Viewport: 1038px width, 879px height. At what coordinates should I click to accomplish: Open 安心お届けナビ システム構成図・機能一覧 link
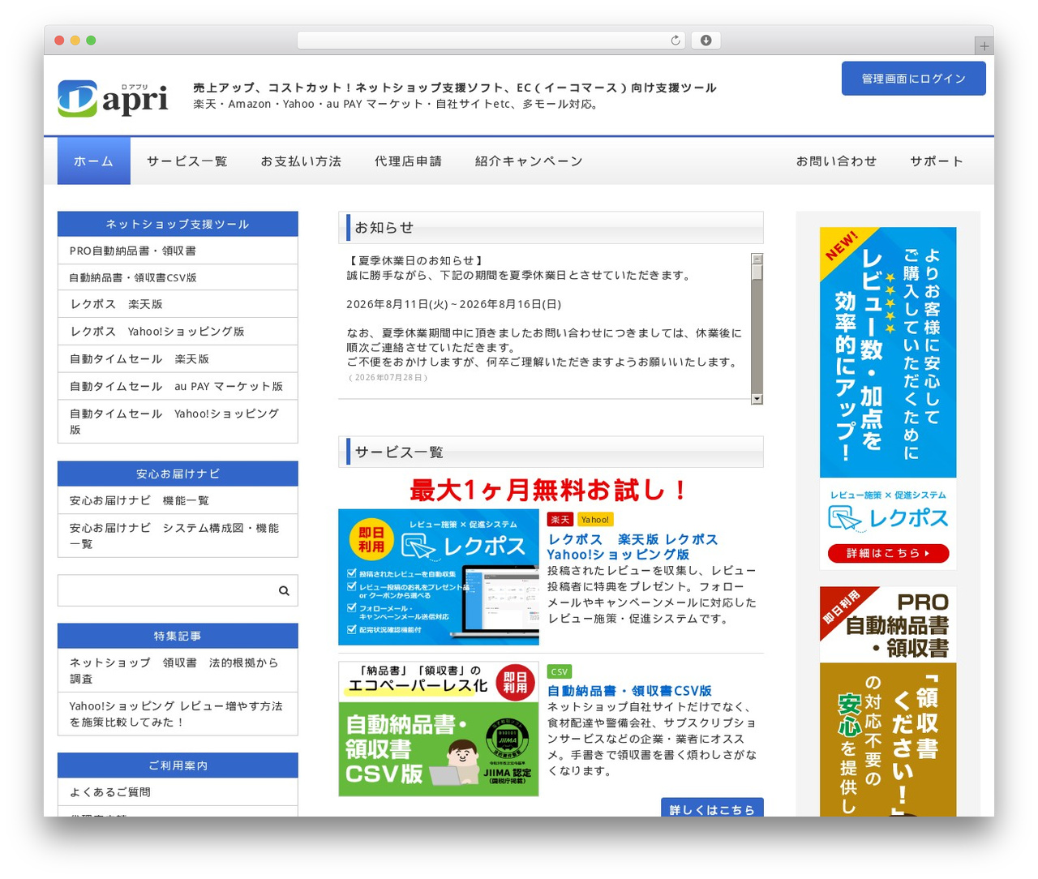[178, 536]
